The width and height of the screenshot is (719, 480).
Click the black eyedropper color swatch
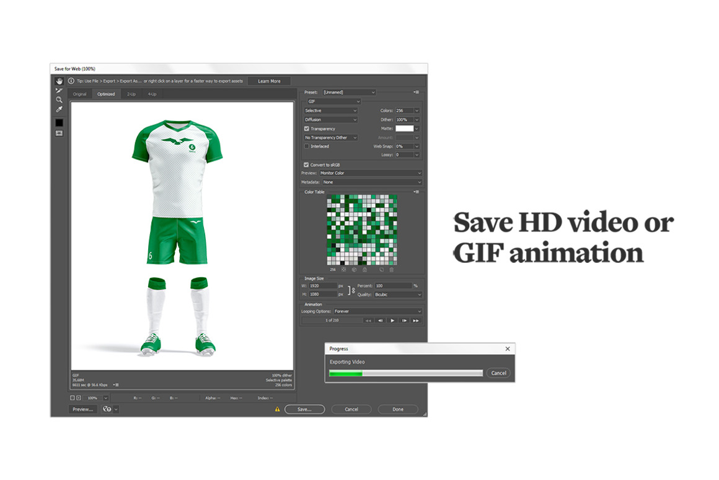point(60,123)
